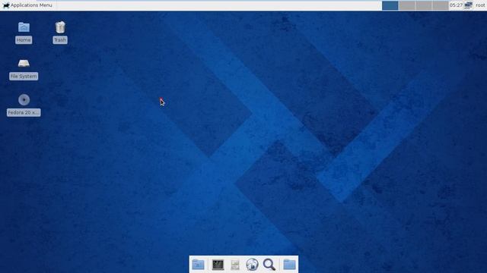Launch the terminal emulator from the dock
This screenshot has height=273, width=487.
tap(218, 265)
